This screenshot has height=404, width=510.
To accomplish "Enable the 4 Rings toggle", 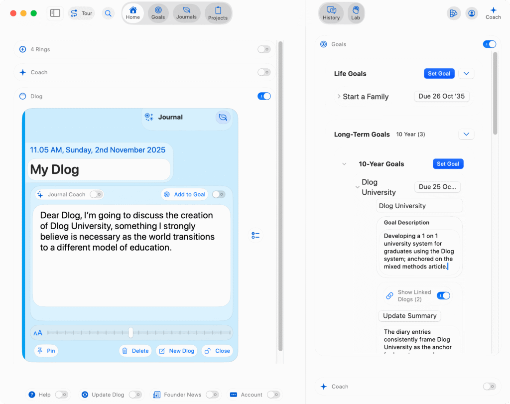I will (x=264, y=49).
